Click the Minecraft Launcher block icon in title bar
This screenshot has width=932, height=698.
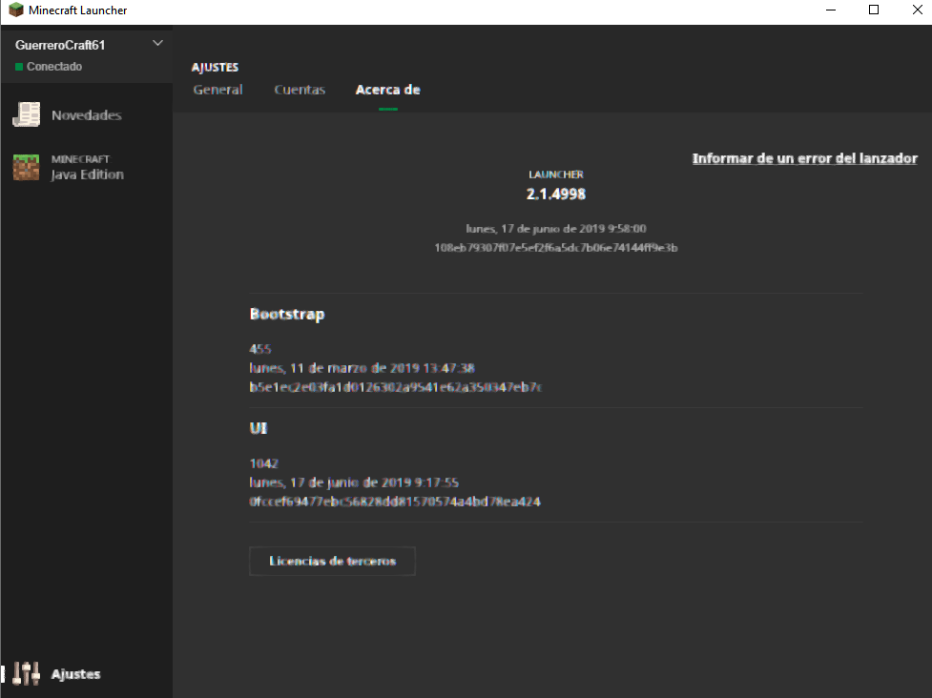tap(16, 10)
